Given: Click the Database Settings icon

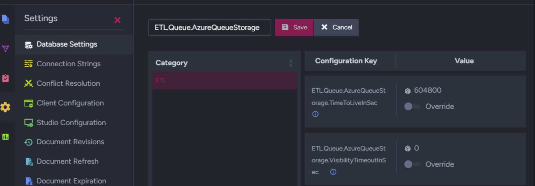Looking at the screenshot, I should pos(29,45).
